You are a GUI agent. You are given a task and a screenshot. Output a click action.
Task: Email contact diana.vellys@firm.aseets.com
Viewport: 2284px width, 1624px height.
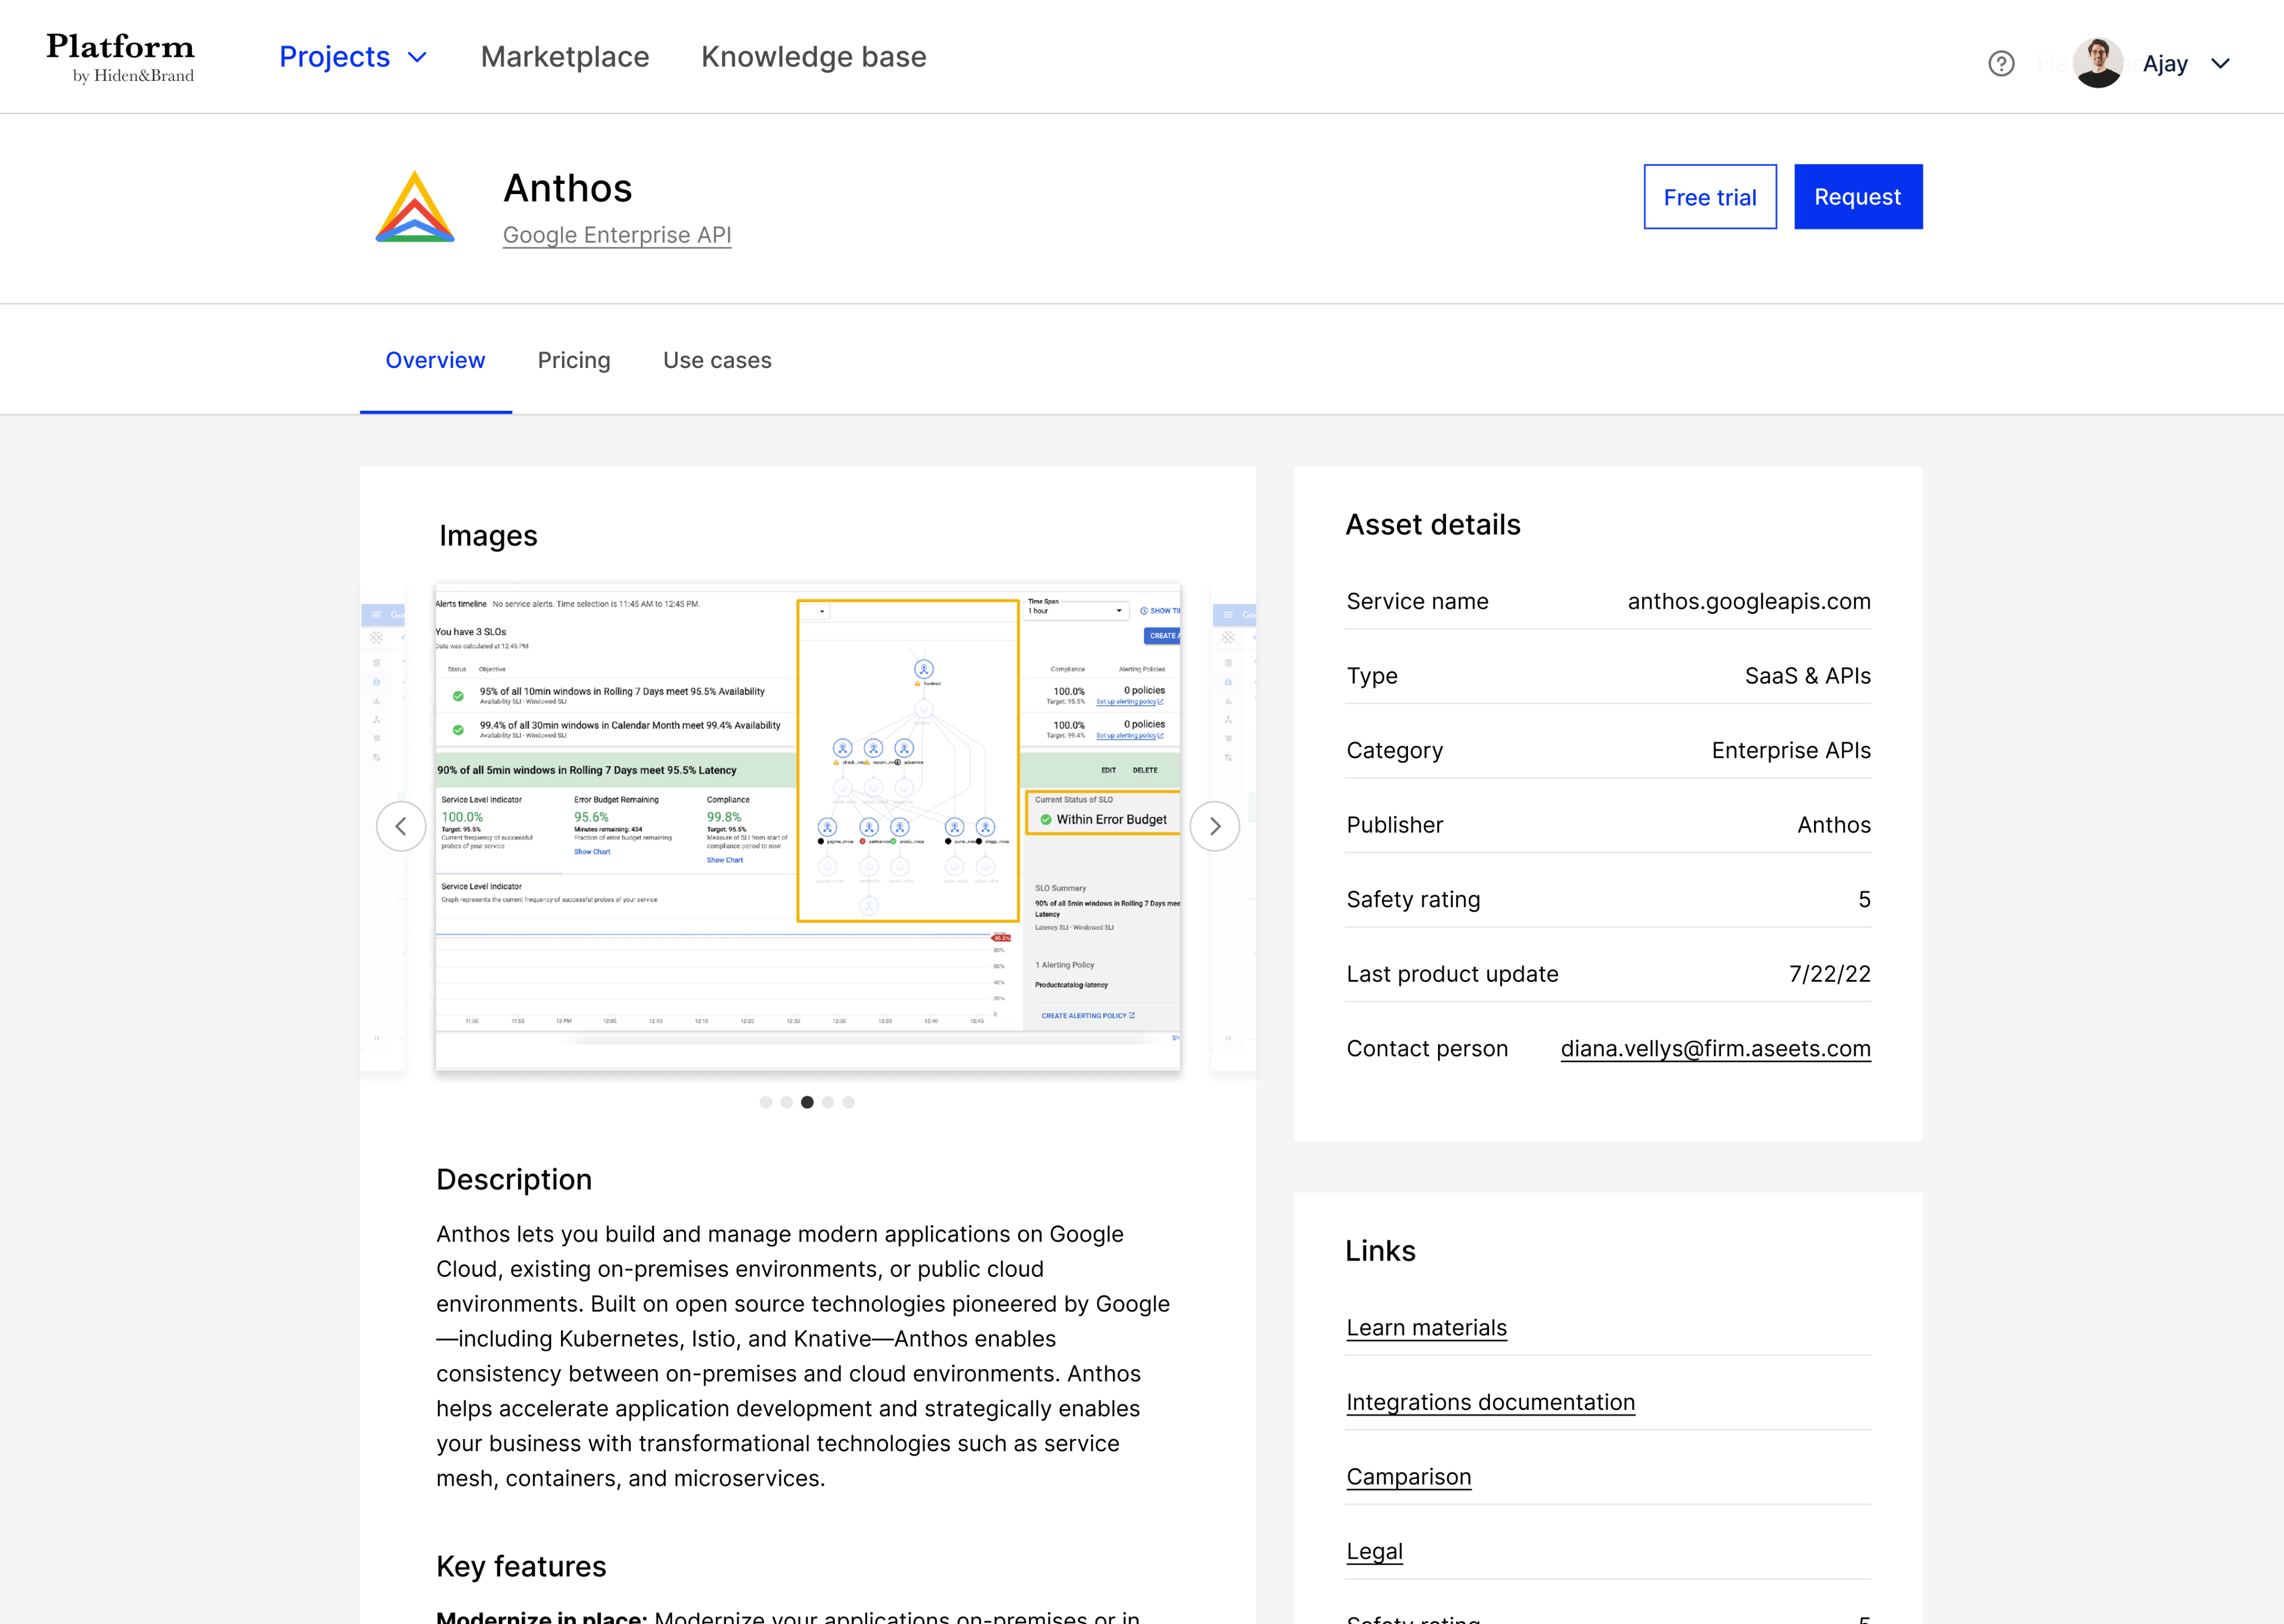[1715, 1048]
